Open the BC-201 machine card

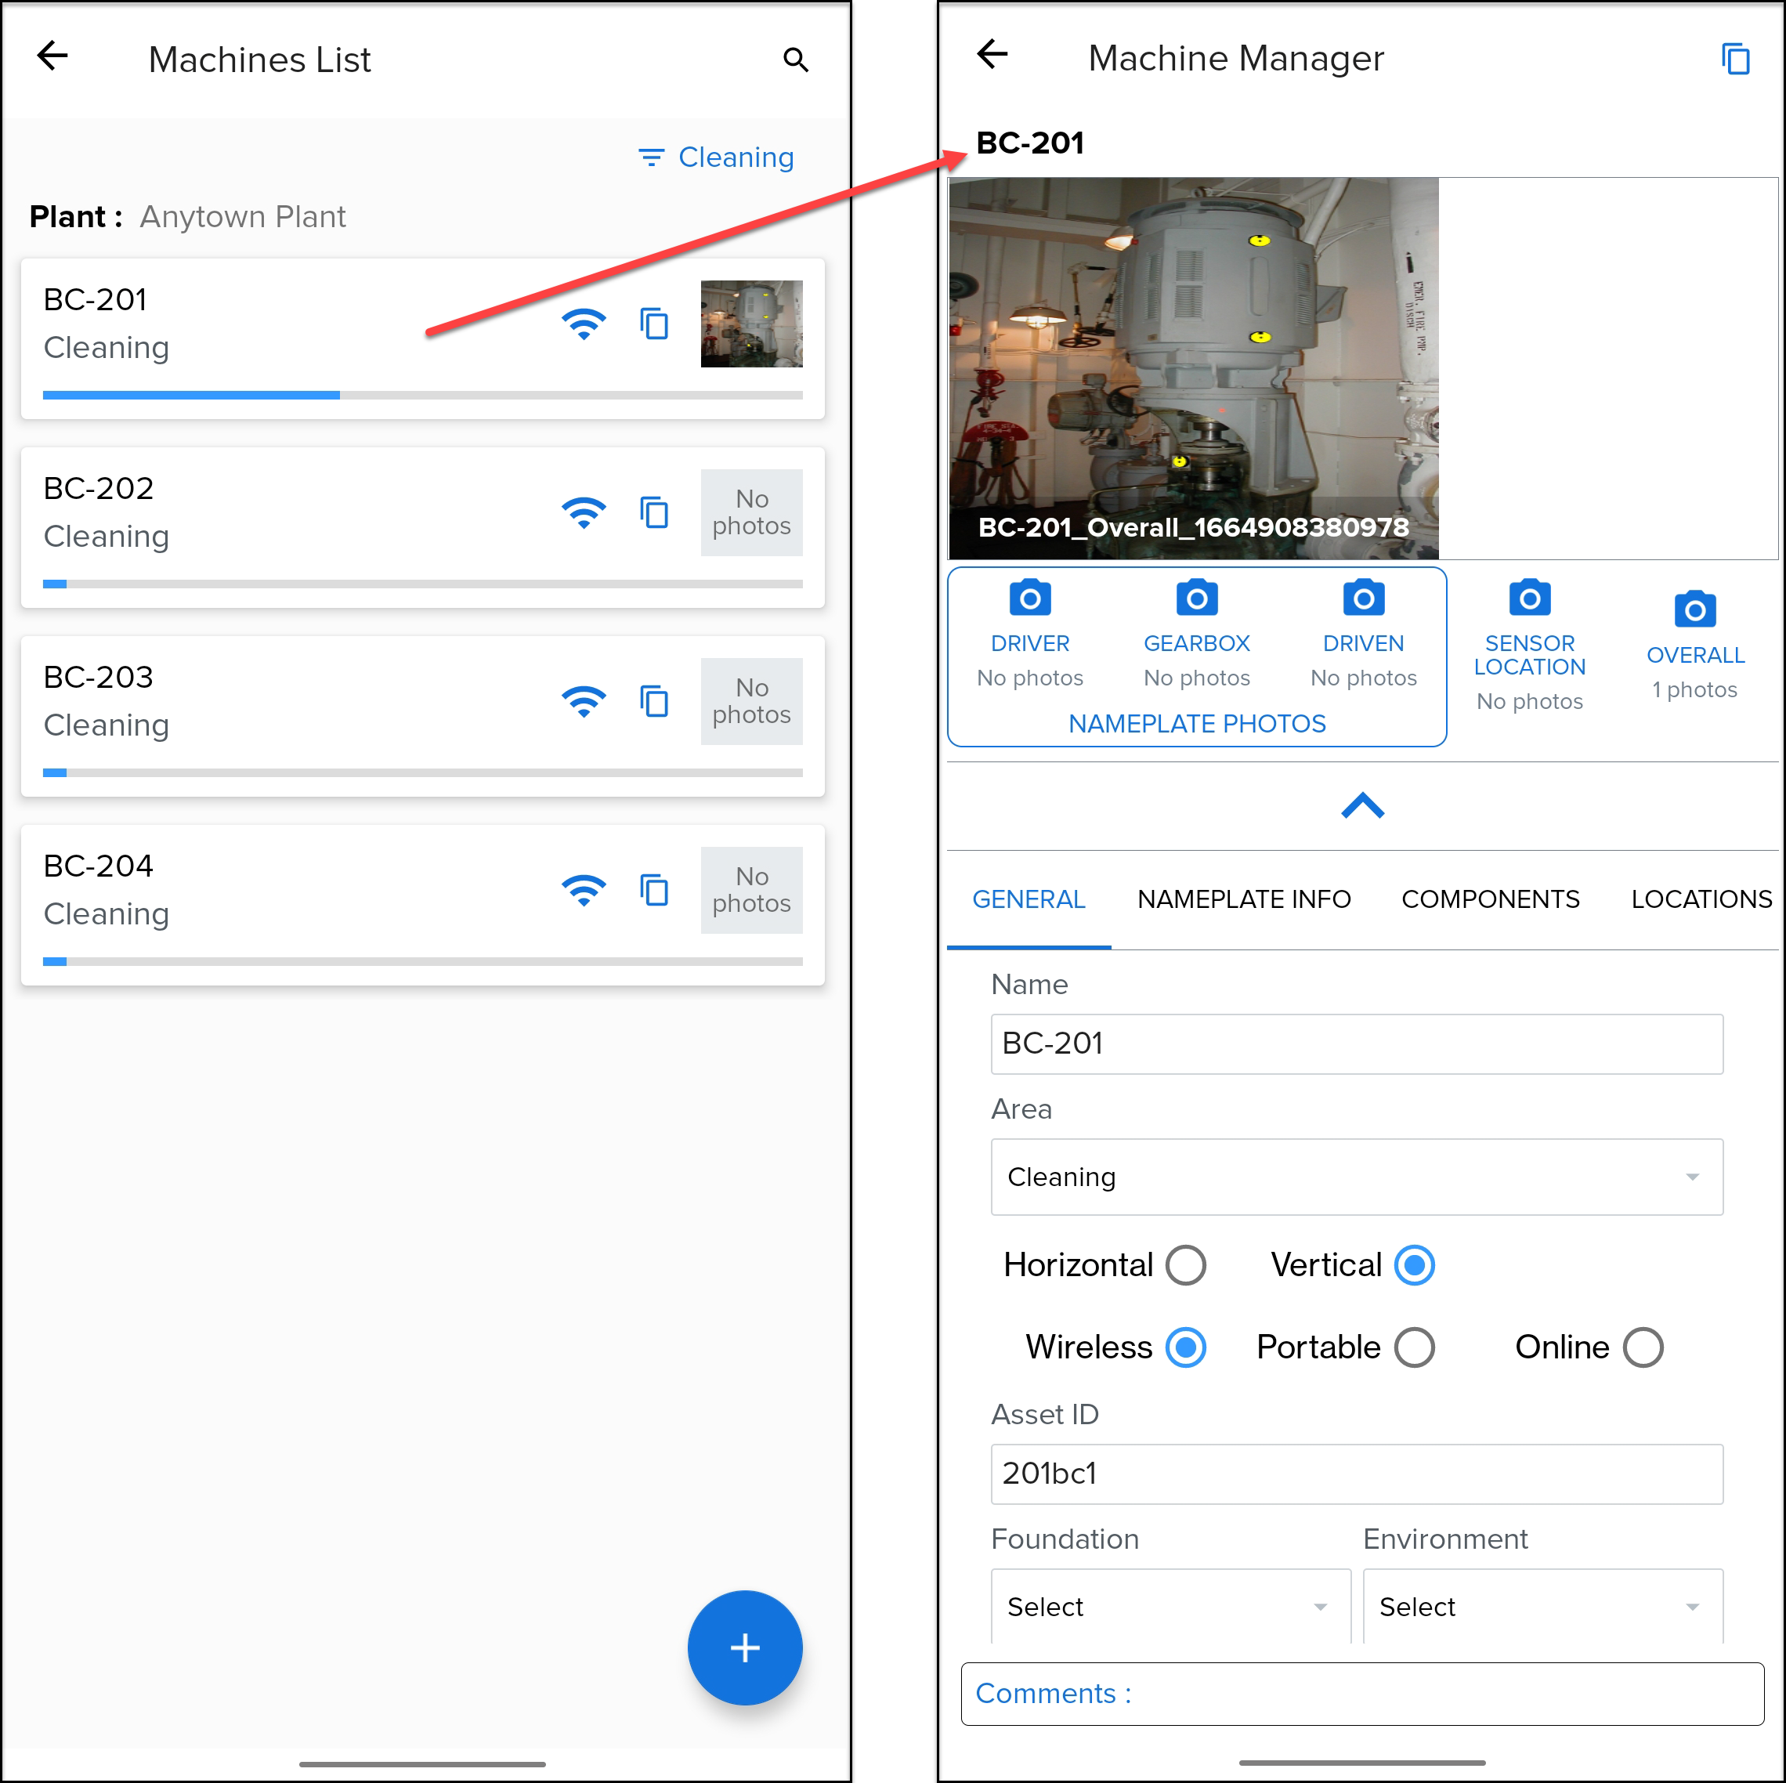coord(422,338)
